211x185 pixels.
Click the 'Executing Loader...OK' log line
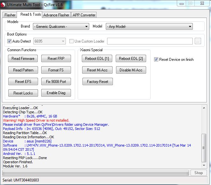click(x=20, y=108)
